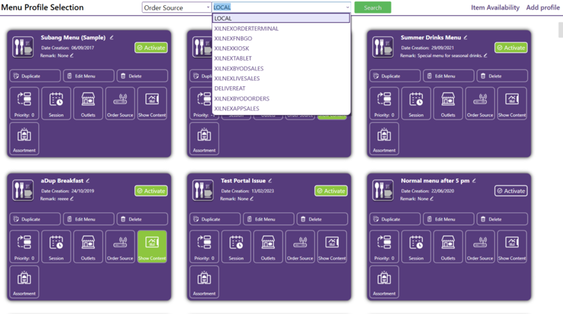Expand the Order Source filter dropdown
563x314 pixels.
pos(176,8)
